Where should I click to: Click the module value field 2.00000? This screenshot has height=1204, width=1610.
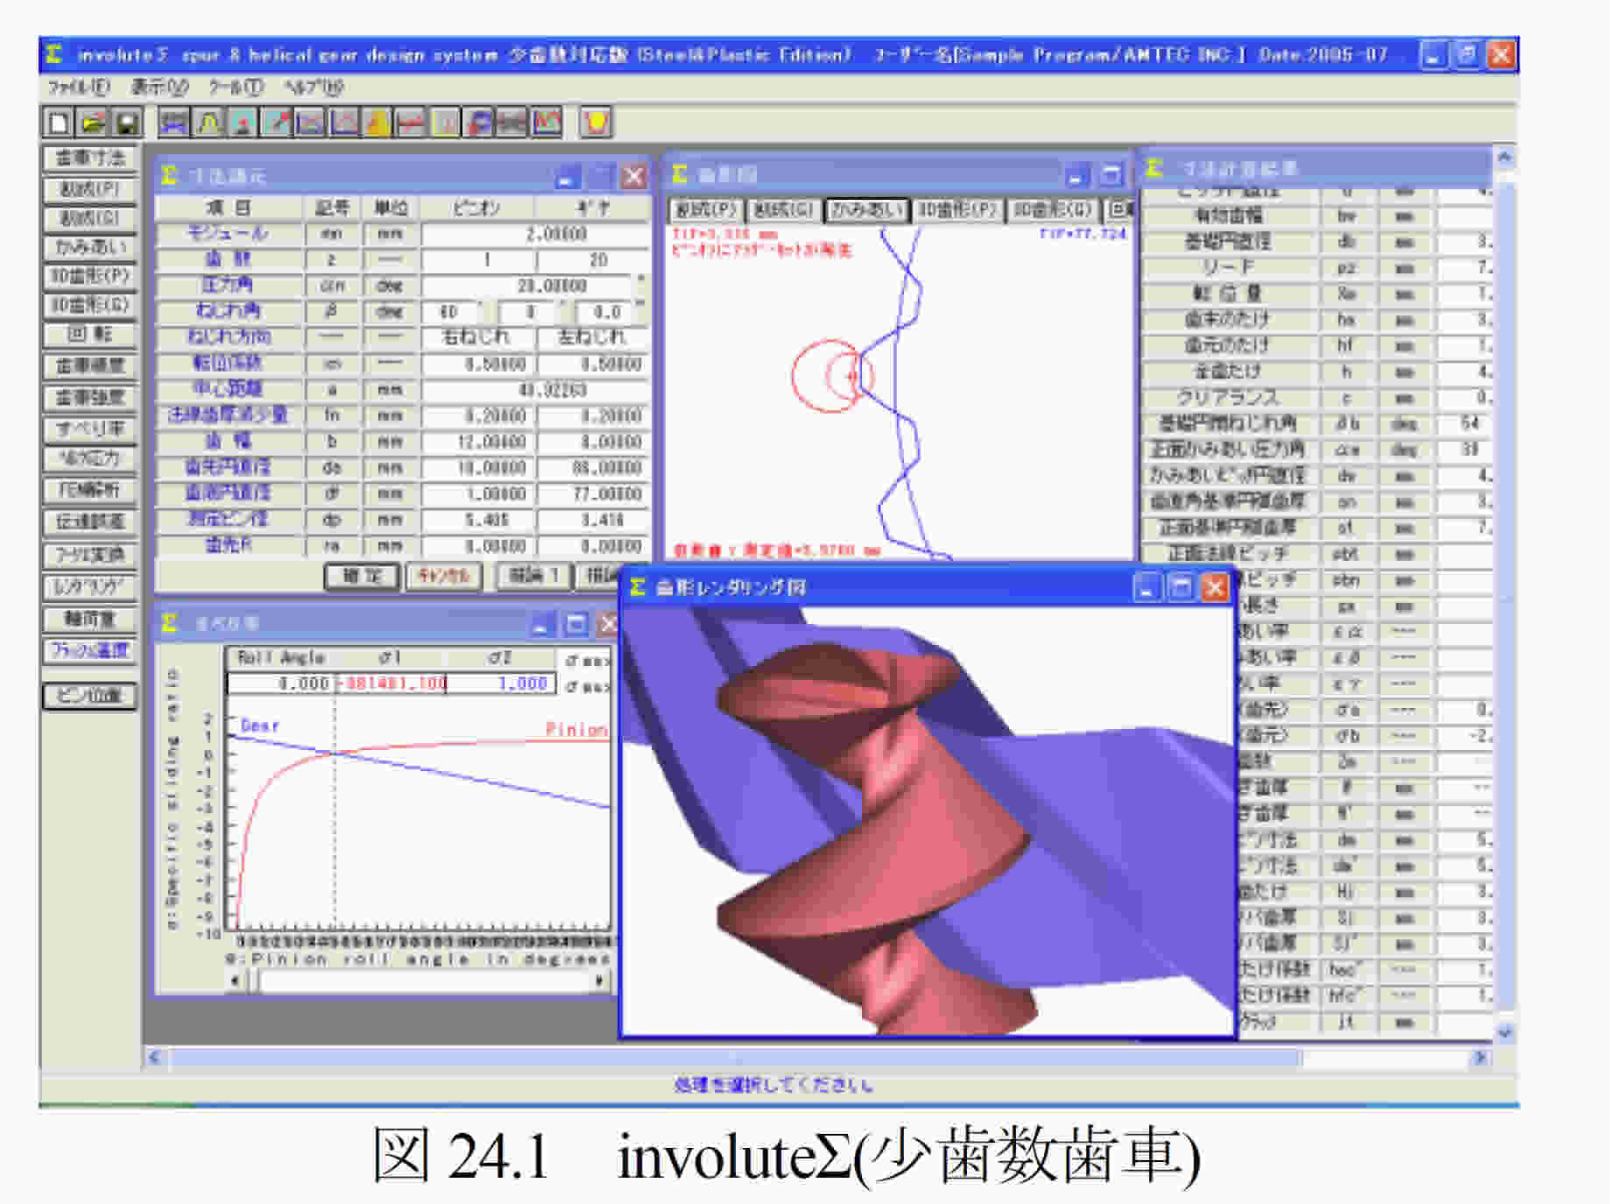tap(535, 235)
